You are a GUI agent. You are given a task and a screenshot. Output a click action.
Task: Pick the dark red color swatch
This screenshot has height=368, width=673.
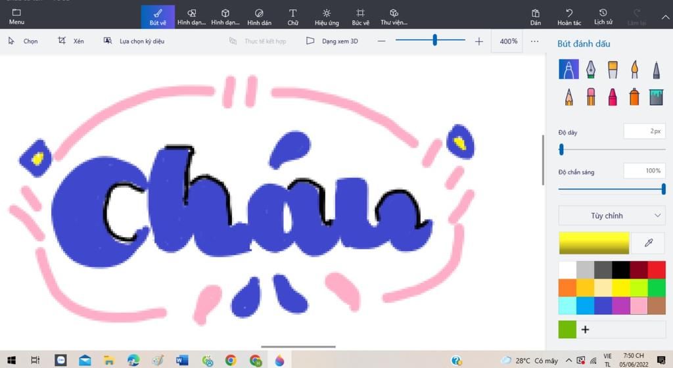coord(639,270)
